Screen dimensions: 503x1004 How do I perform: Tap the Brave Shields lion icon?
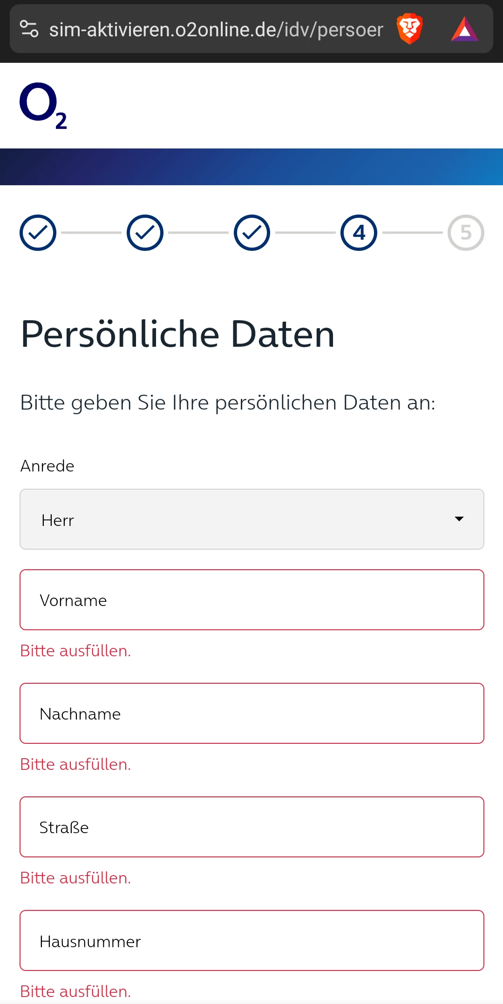click(409, 29)
